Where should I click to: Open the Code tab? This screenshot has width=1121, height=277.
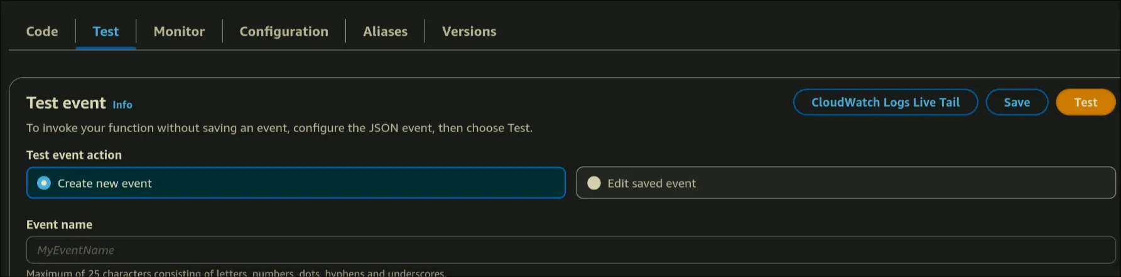(x=42, y=31)
